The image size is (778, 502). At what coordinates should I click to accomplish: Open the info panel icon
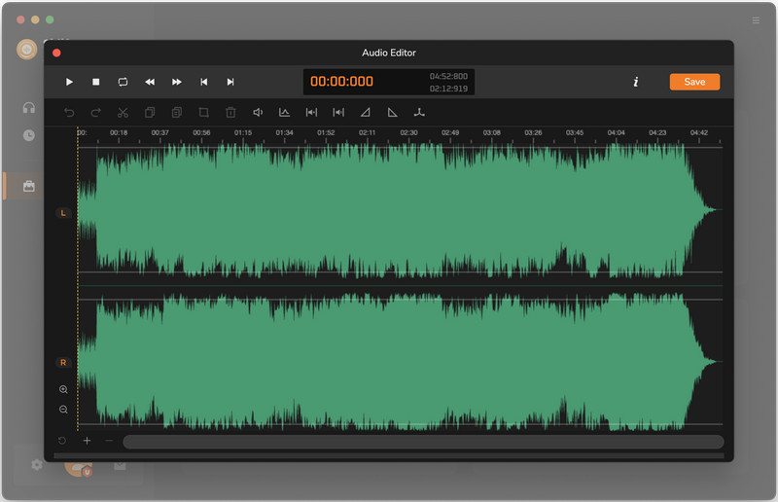(x=636, y=82)
